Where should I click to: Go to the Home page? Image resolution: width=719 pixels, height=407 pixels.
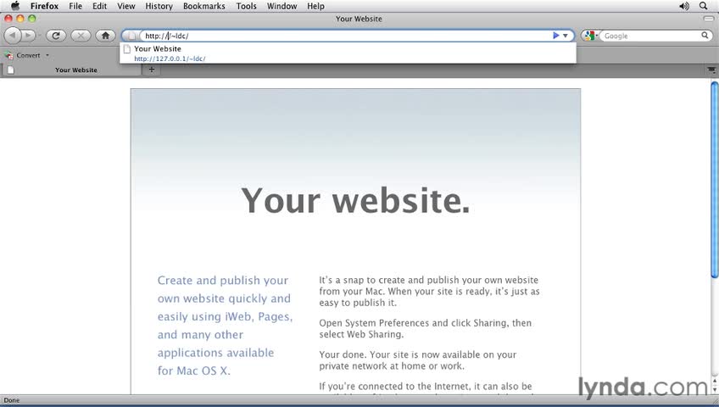tap(105, 36)
